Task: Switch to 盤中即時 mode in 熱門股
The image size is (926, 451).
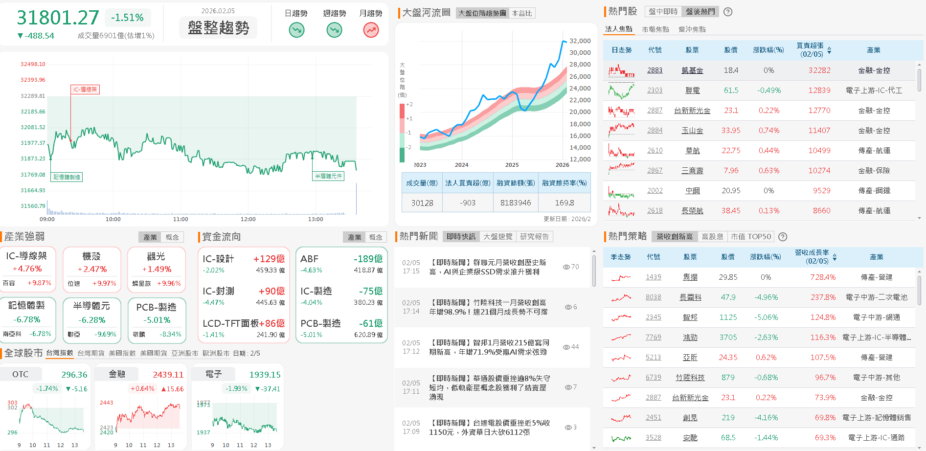Action: pyautogui.click(x=663, y=11)
